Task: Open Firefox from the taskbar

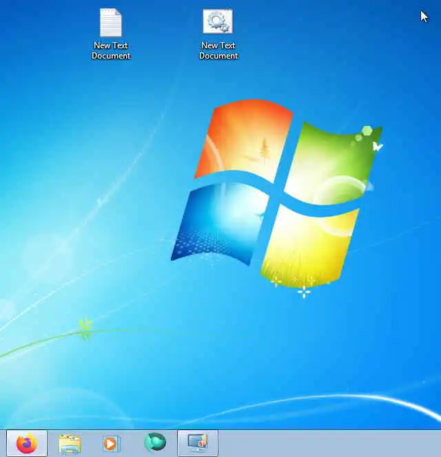Action: [27, 443]
